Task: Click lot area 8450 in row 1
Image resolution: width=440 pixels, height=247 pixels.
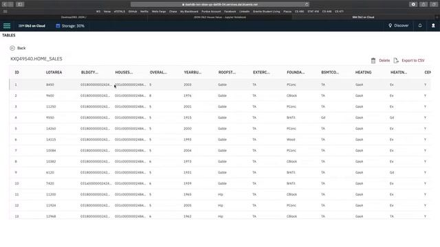Action: point(50,84)
